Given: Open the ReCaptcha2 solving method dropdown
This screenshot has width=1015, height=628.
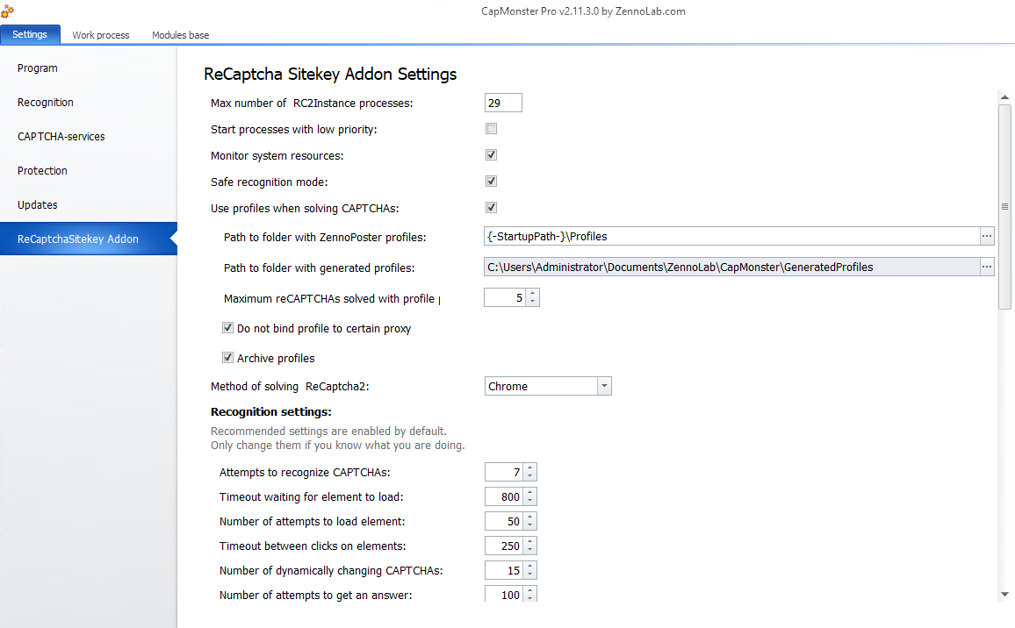Looking at the screenshot, I should pyautogui.click(x=604, y=386).
